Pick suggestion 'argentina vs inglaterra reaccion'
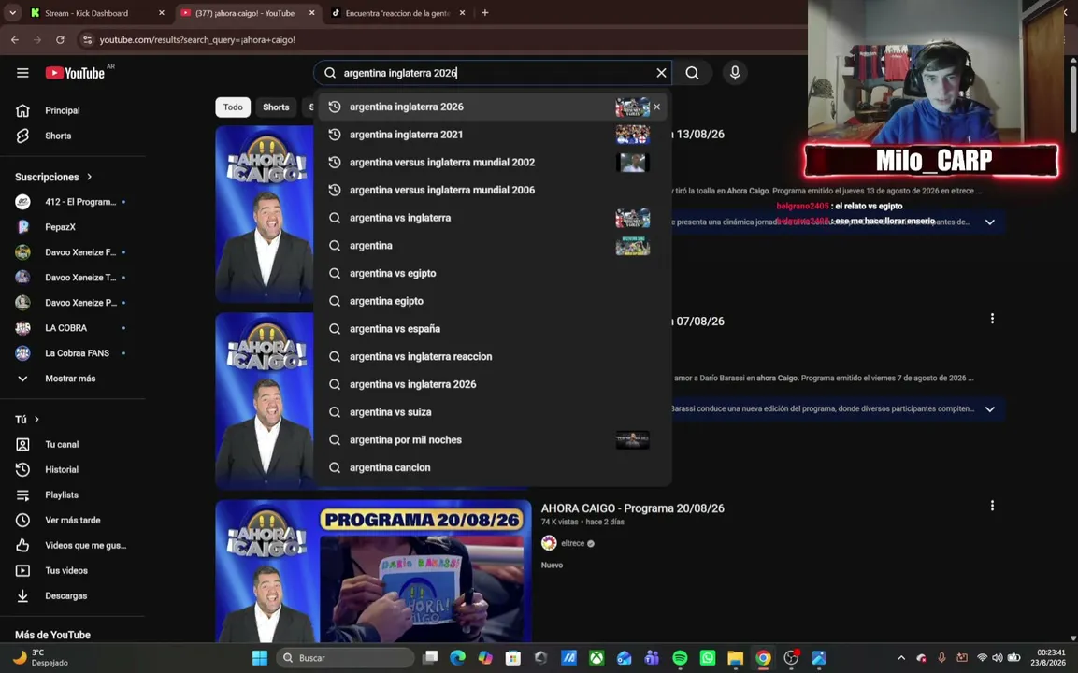Screen dimensions: 1078x673 pos(492,356)
